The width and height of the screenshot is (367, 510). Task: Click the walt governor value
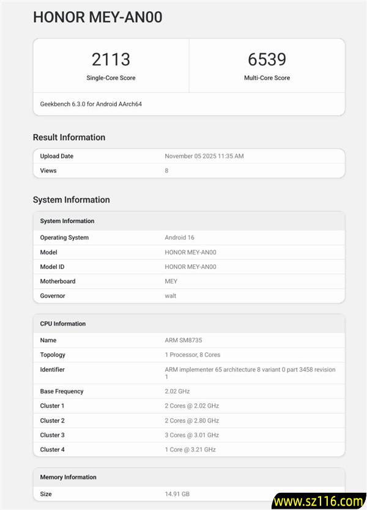[x=170, y=296]
